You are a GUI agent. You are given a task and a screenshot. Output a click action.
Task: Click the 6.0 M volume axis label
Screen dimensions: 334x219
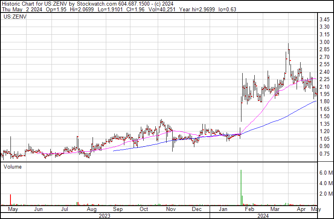[x=326, y=173]
